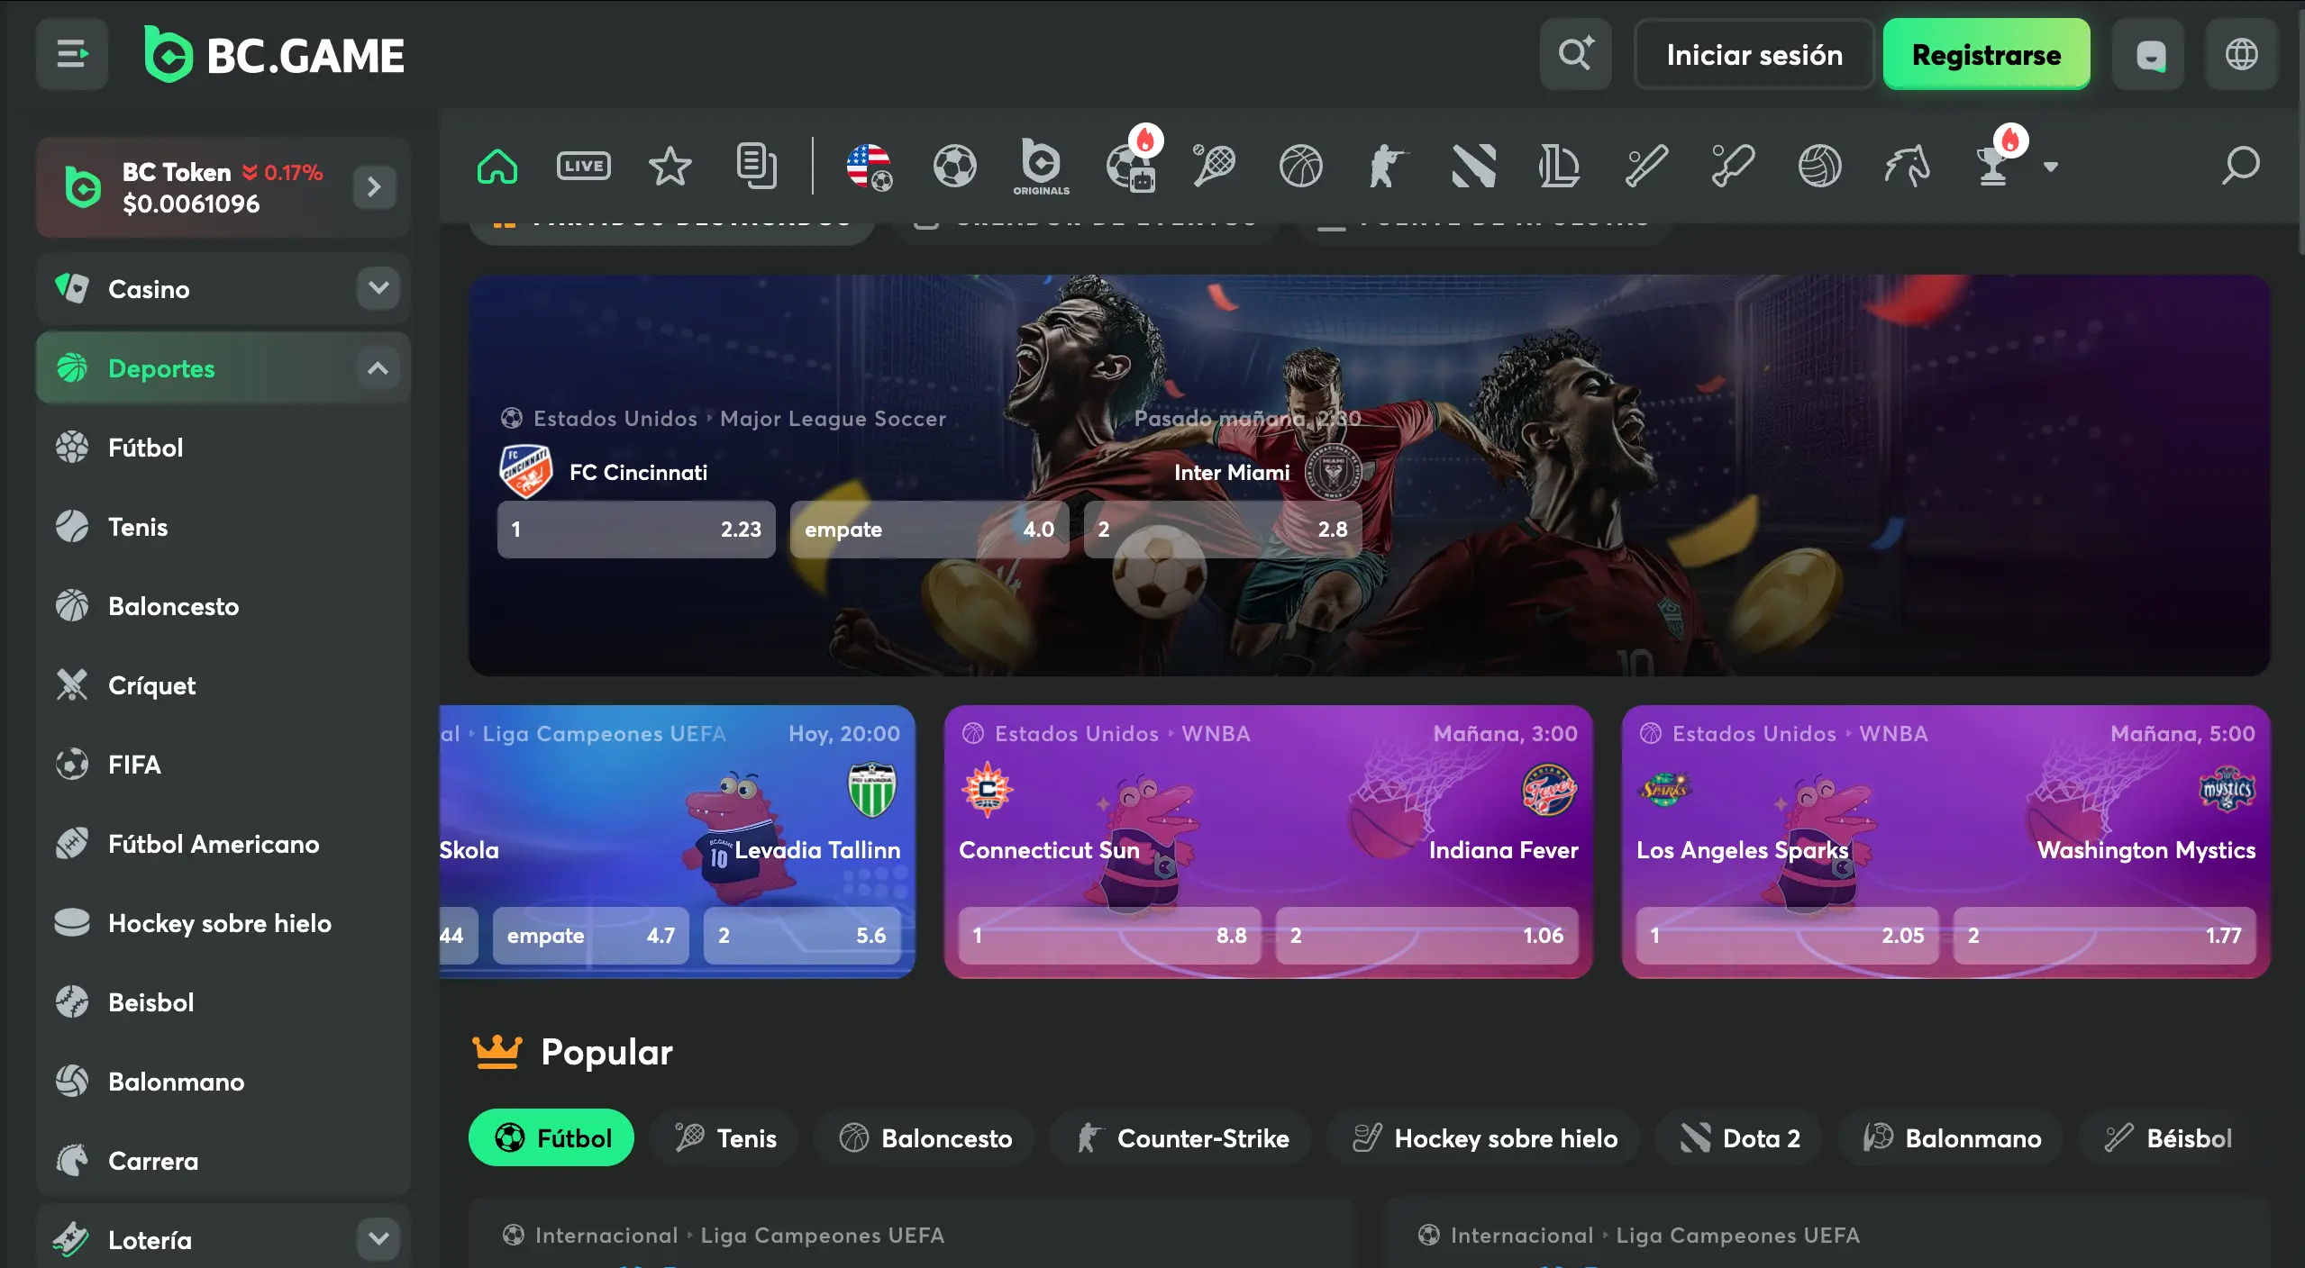Bet on Inter Miami at 2.8

tap(1223, 530)
